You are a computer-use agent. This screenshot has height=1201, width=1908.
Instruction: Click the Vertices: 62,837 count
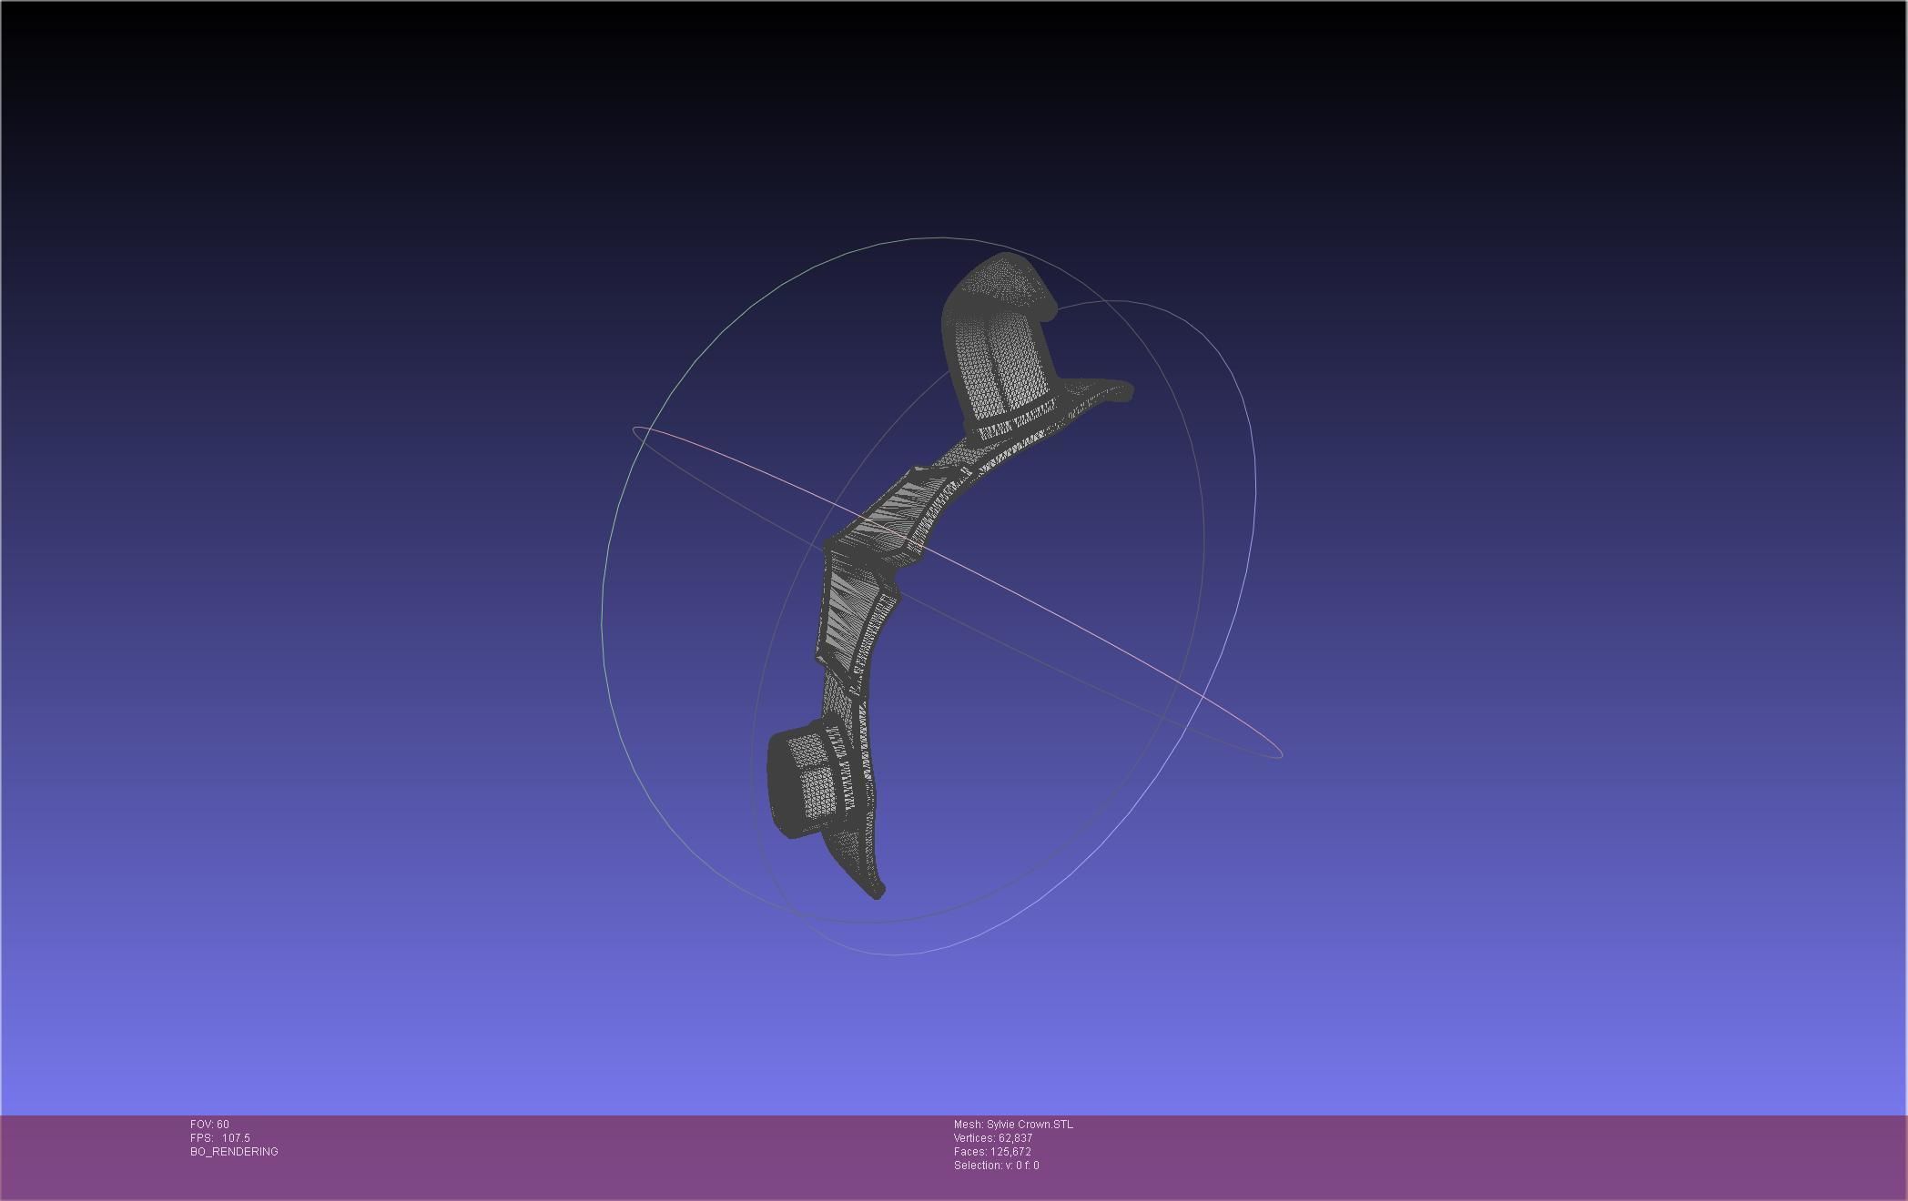click(992, 1138)
